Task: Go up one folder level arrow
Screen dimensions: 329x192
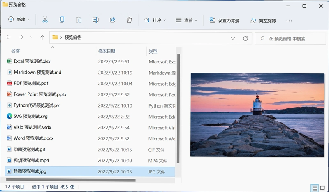Action: [x=42, y=37]
